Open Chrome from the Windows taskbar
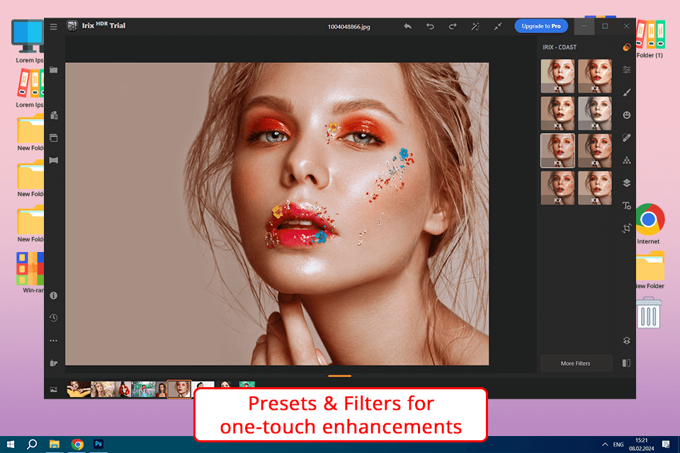 pyautogui.click(x=77, y=444)
